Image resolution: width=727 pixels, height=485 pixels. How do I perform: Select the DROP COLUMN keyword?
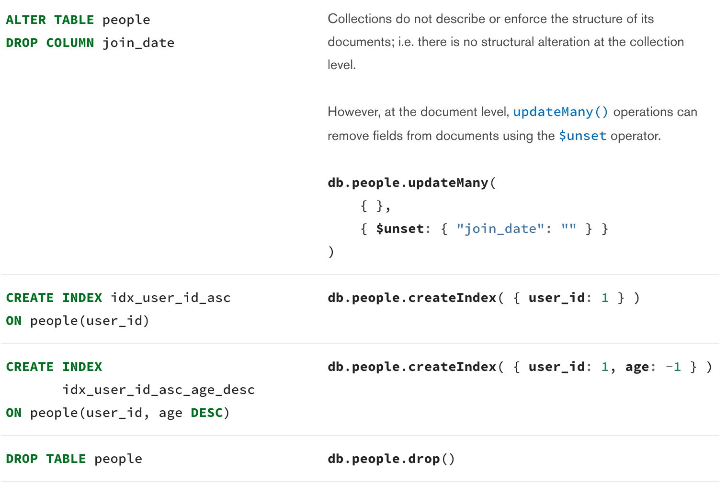50,43
